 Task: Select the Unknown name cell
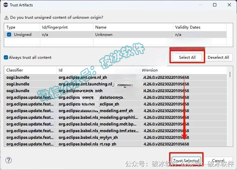[x=133, y=35]
